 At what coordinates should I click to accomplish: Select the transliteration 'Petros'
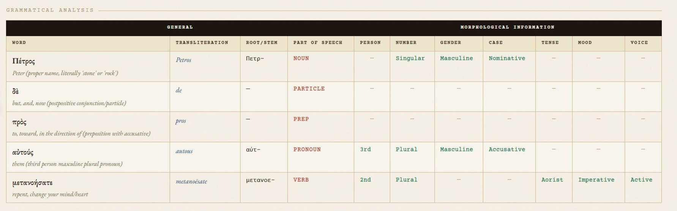coord(183,60)
